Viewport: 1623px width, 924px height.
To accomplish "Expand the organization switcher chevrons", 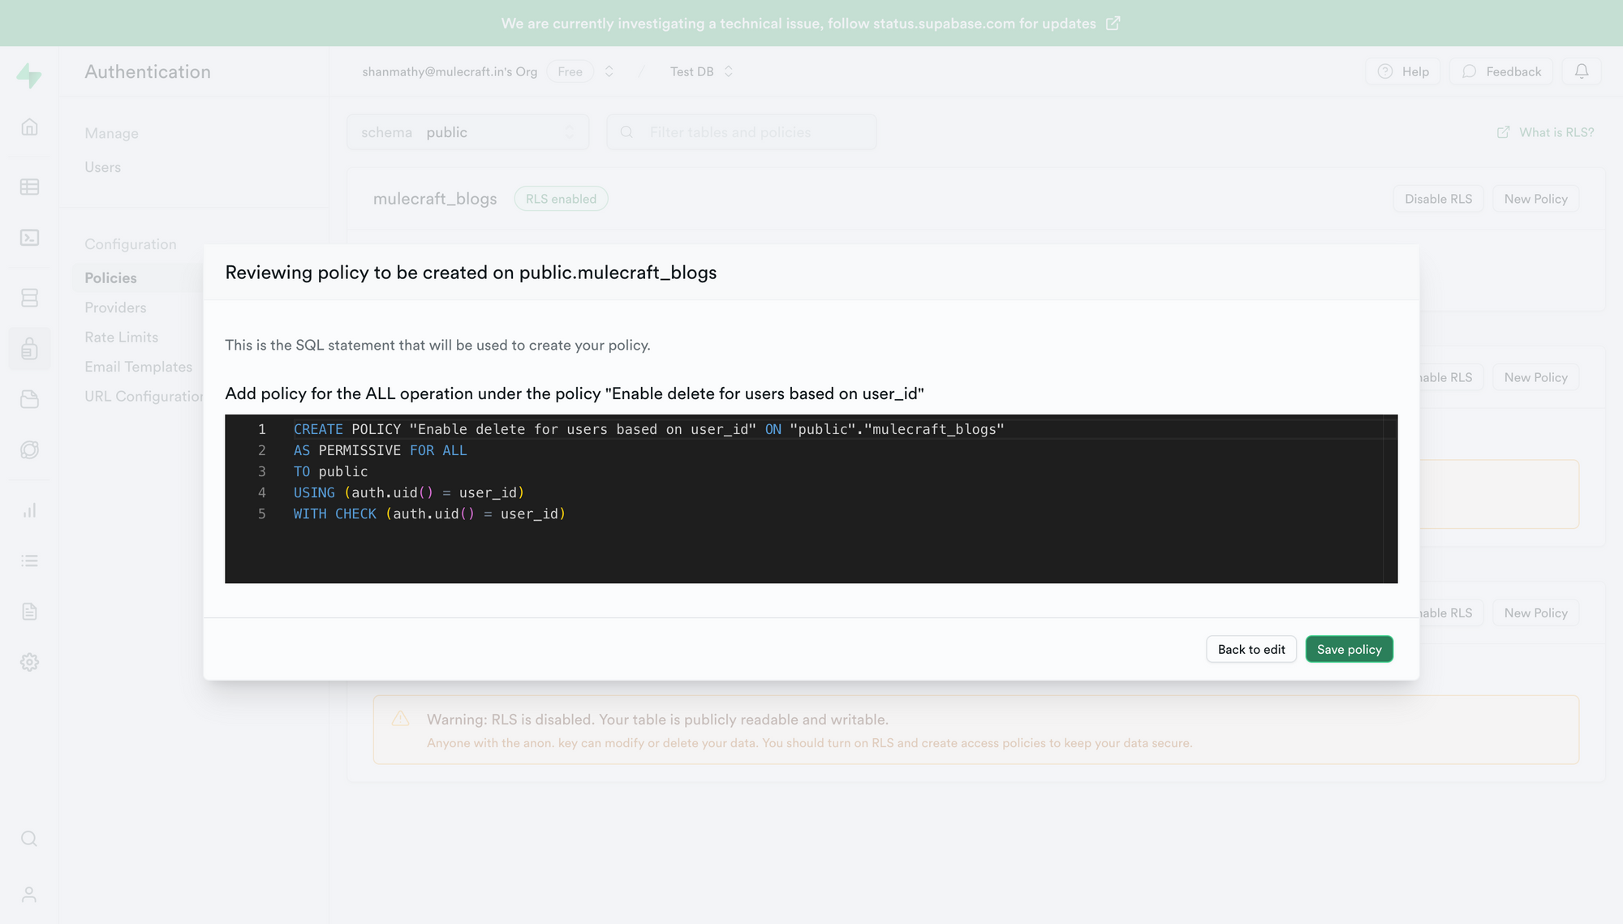I will 609,71.
